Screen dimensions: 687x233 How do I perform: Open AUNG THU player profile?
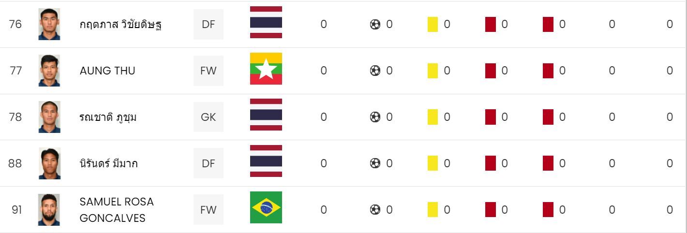tap(107, 71)
